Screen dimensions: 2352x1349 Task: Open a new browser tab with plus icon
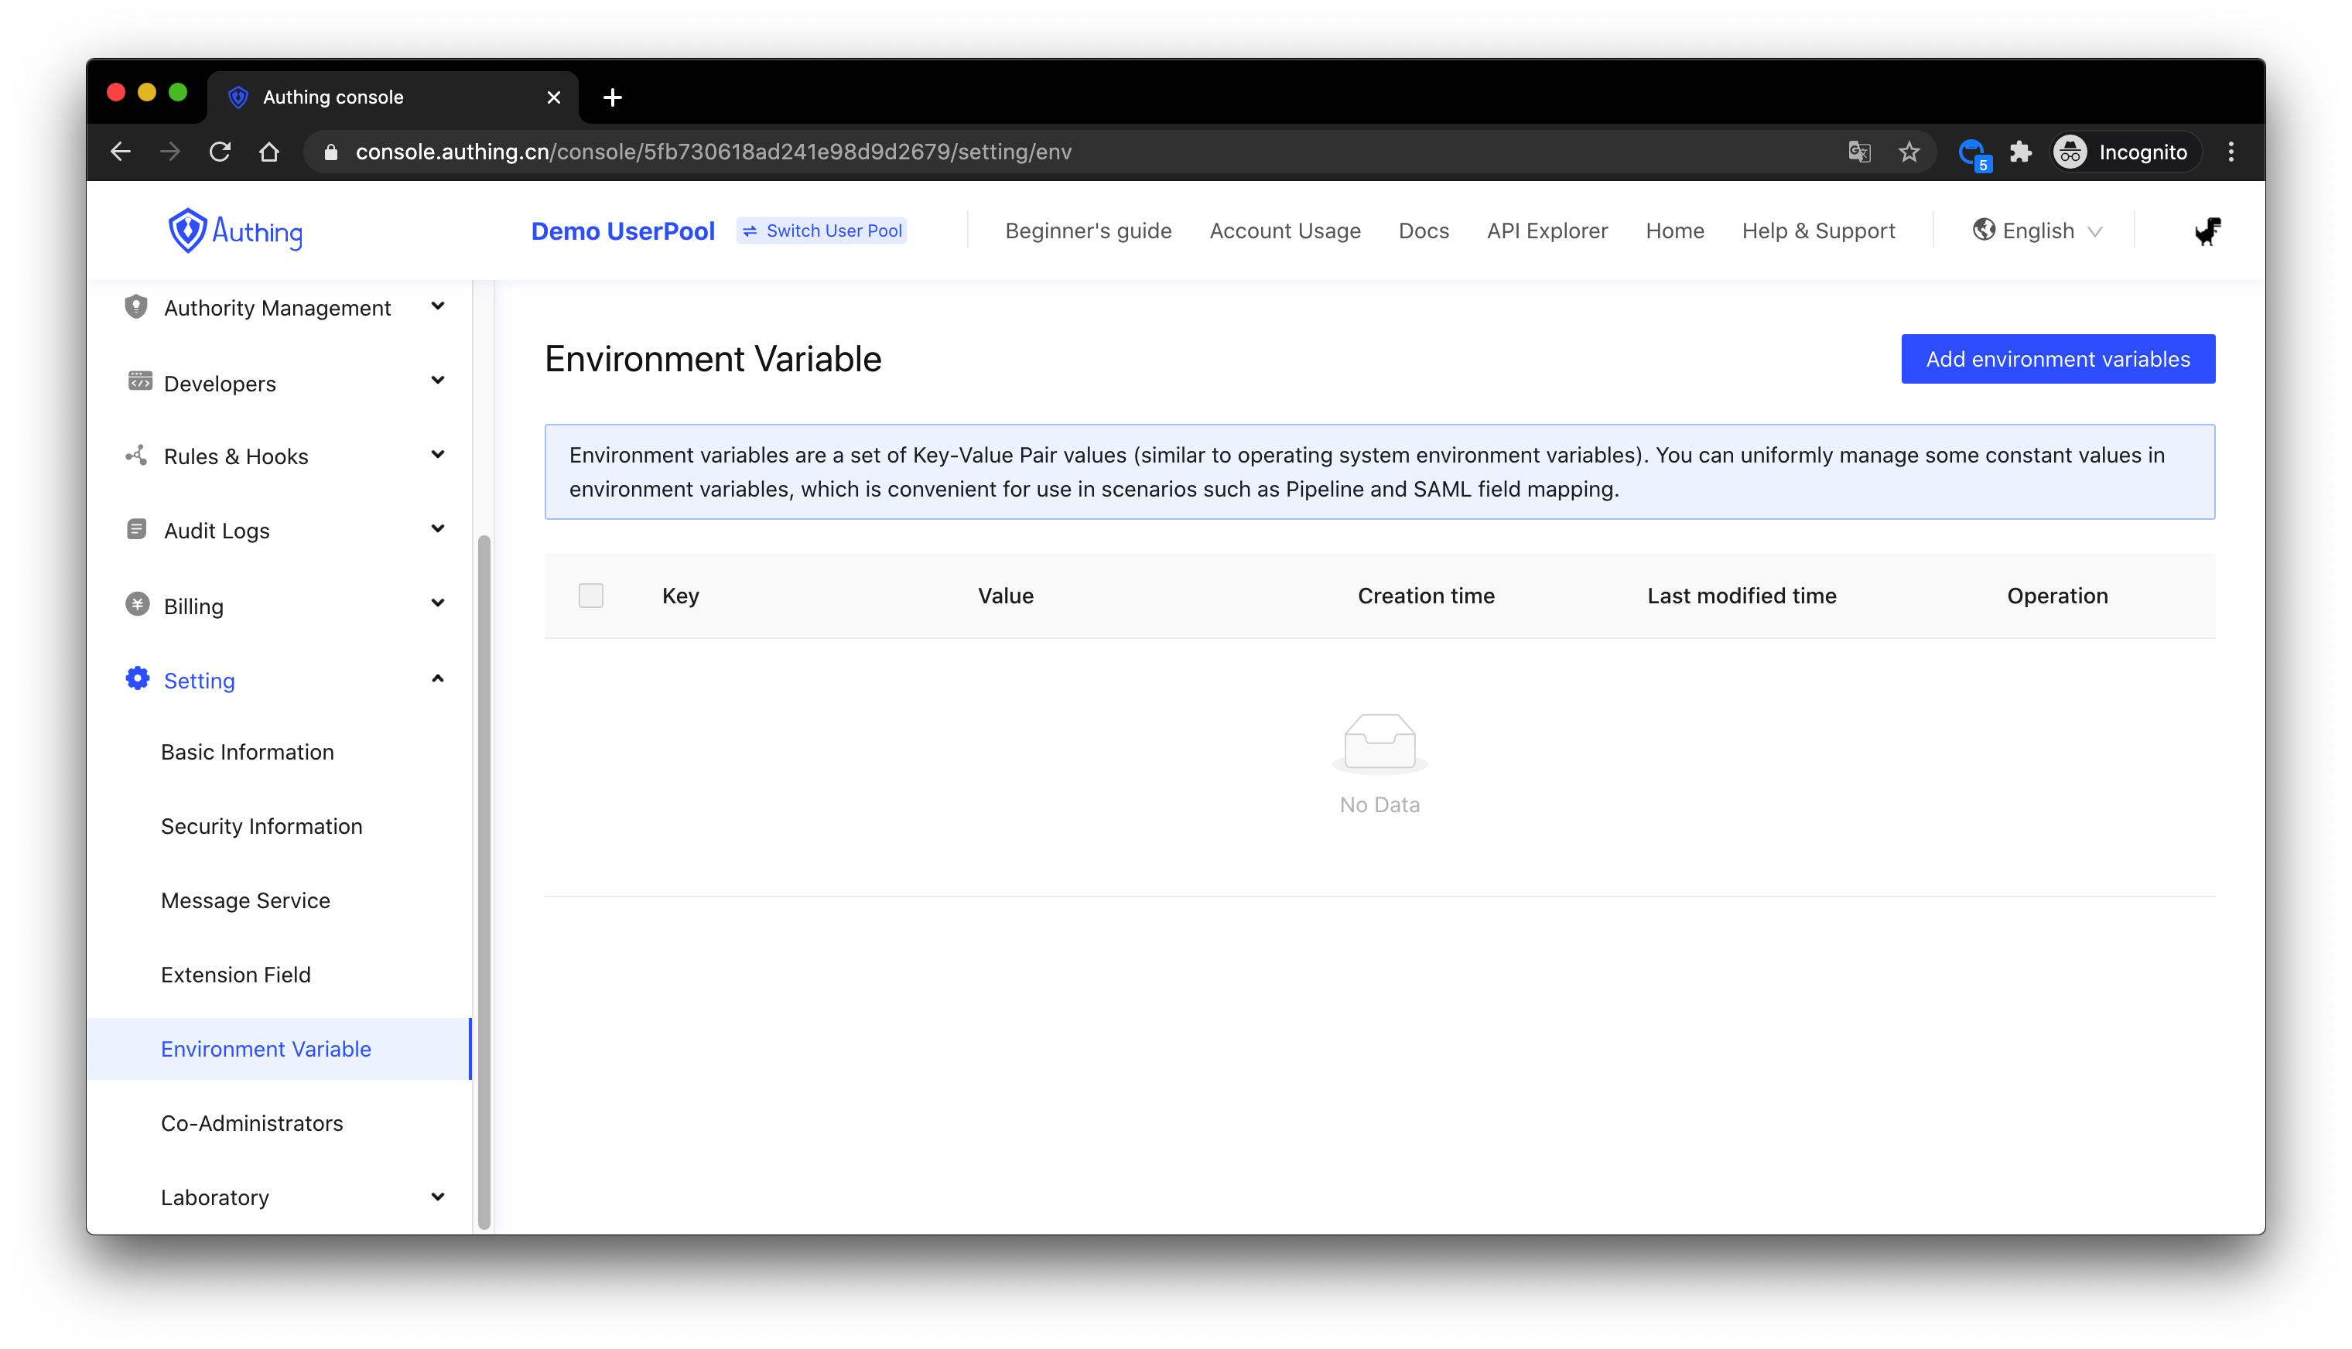pyautogui.click(x=613, y=97)
